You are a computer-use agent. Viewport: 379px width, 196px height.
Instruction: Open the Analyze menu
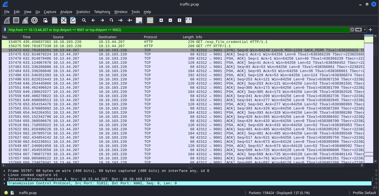click(66, 12)
